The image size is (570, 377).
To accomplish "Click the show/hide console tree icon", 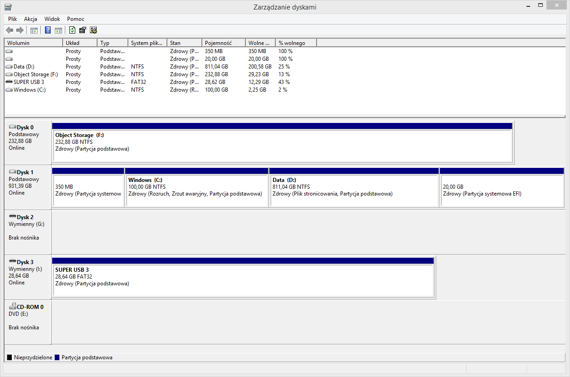I will tap(34, 30).
